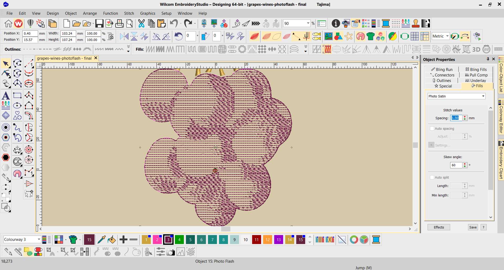Click the Color picker eyedropper icon
The image size is (504, 270).
[101, 240]
